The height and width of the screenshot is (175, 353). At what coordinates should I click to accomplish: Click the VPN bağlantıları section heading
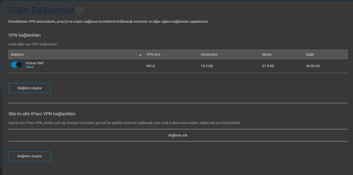point(25,35)
